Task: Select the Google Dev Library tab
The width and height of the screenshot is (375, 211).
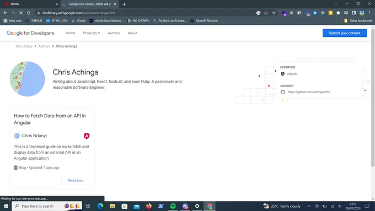Action: pos(90,4)
